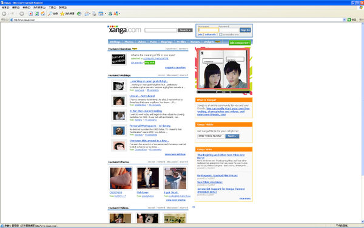This screenshot has width=364, height=228.
Task: Open the Photos tab in Xanga navigation
Action: 129,42
